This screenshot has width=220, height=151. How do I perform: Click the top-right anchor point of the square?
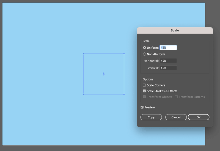[124, 54]
